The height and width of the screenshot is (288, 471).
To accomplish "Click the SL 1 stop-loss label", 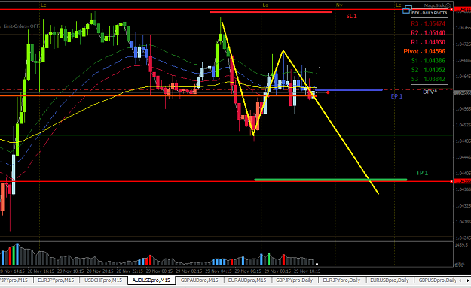I will pos(351,16).
